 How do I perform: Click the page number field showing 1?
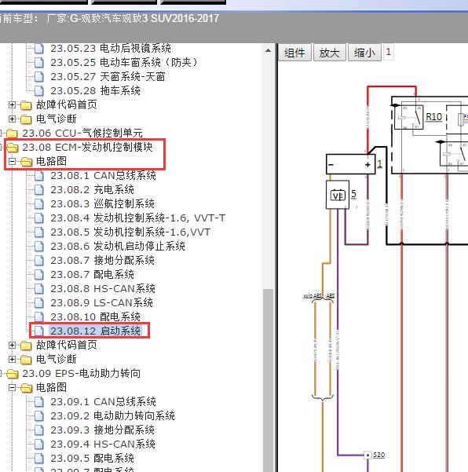(388, 52)
